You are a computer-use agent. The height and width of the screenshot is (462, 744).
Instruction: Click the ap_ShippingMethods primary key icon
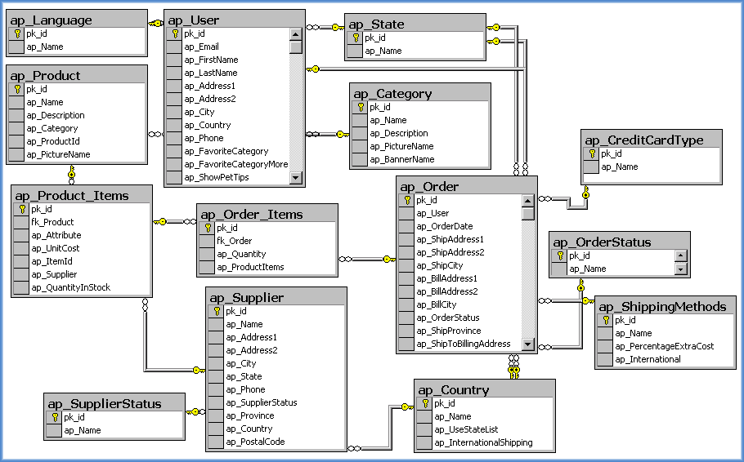(x=606, y=320)
